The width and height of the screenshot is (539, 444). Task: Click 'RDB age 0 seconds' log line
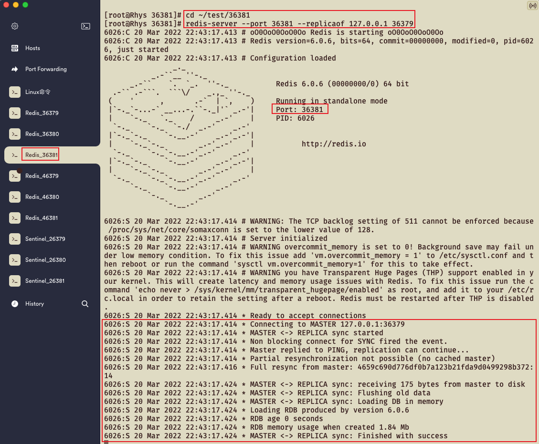point(213,419)
